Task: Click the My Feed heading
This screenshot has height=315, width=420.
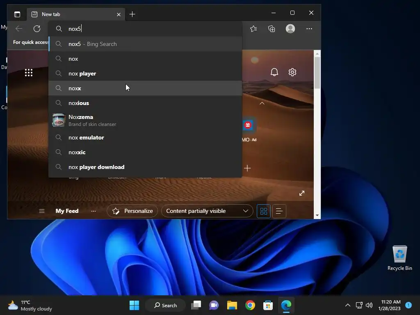Action: tap(67, 211)
